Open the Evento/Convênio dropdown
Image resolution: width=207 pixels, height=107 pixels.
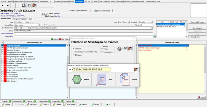pyautogui.click(x=152, y=28)
